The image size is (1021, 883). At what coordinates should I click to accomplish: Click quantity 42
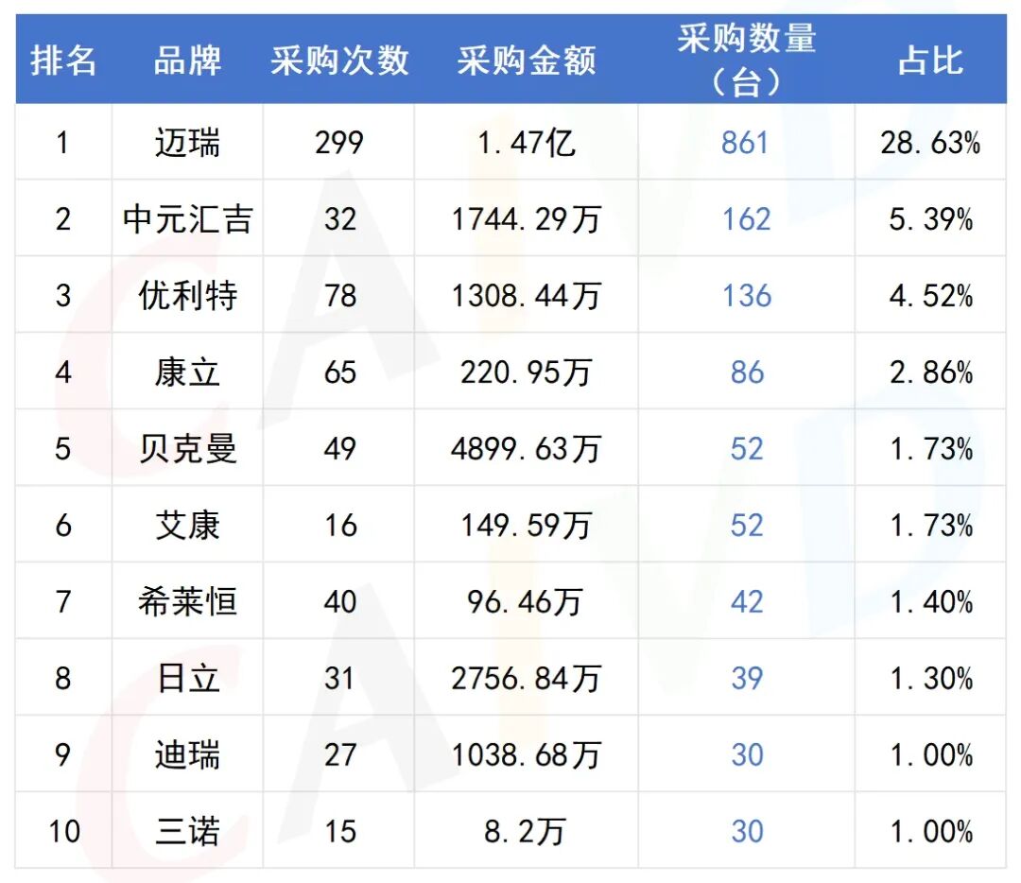(x=747, y=601)
